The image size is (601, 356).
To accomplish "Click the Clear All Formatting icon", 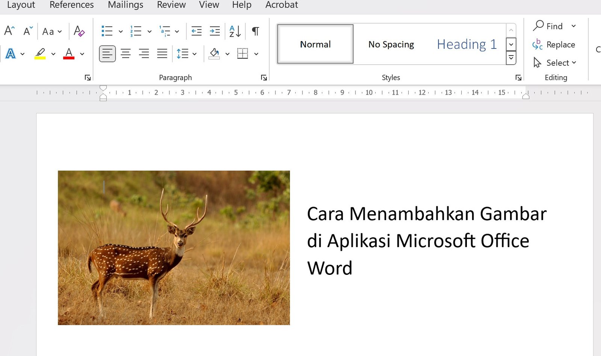I will 79,31.
